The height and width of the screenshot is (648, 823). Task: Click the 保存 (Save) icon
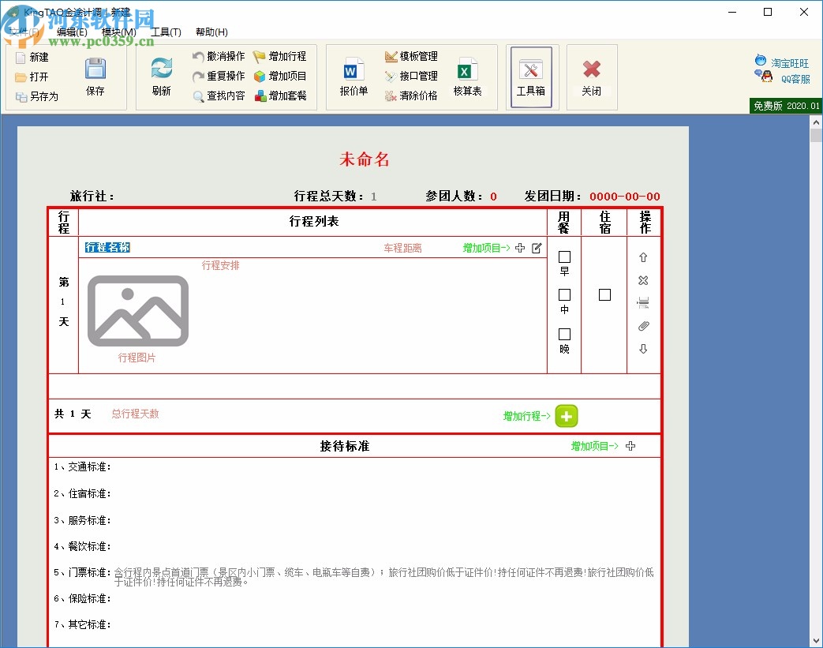(x=96, y=75)
